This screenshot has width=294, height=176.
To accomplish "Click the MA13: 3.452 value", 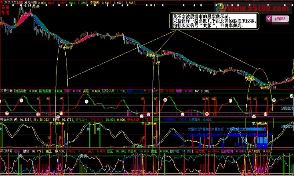I will pyautogui.click(x=56, y=3).
